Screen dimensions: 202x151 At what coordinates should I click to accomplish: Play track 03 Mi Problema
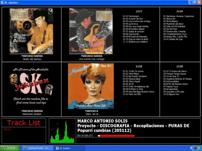(170, 21)
